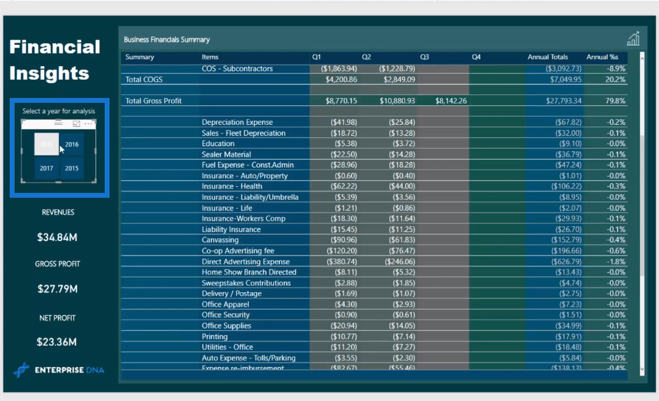659x401 pixels.
Task: Select the highlighted 2018 year tile
Action: click(46, 144)
